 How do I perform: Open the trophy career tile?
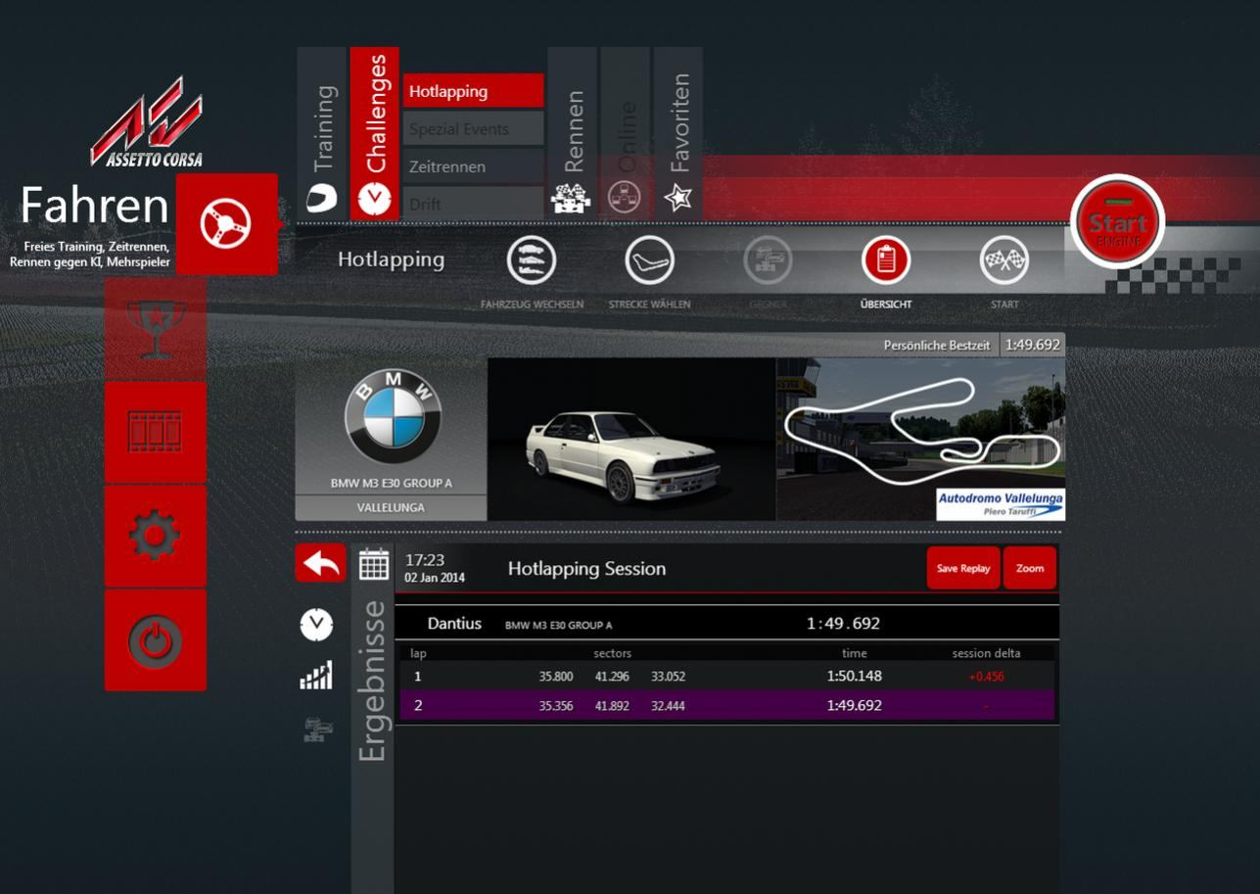tap(156, 328)
